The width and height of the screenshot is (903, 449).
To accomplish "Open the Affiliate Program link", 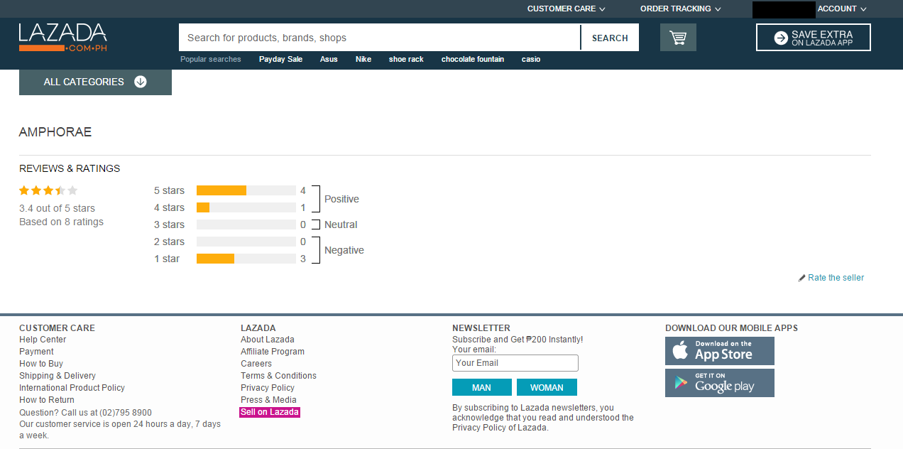I will coord(273,352).
